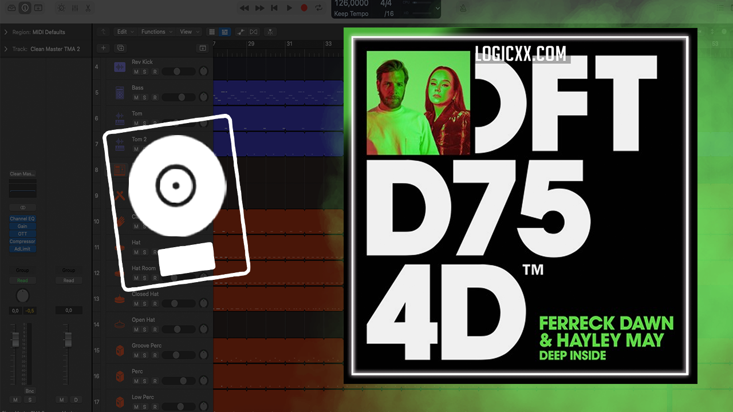Image resolution: width=733 pixels, height=412 pixels.
Task: Record-enable the Groove Perc track
Action: (155, 355)
